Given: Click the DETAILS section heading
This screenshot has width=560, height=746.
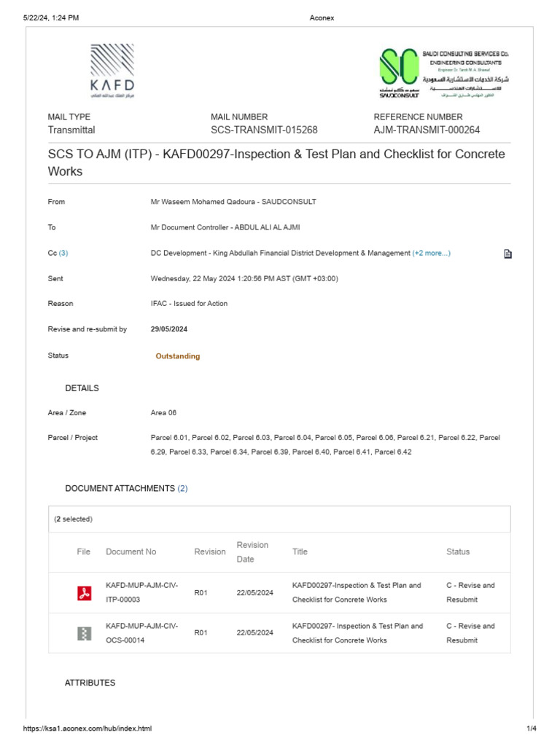Looking at the screenshot, I should pyautogui.click(x=82, y=388).
